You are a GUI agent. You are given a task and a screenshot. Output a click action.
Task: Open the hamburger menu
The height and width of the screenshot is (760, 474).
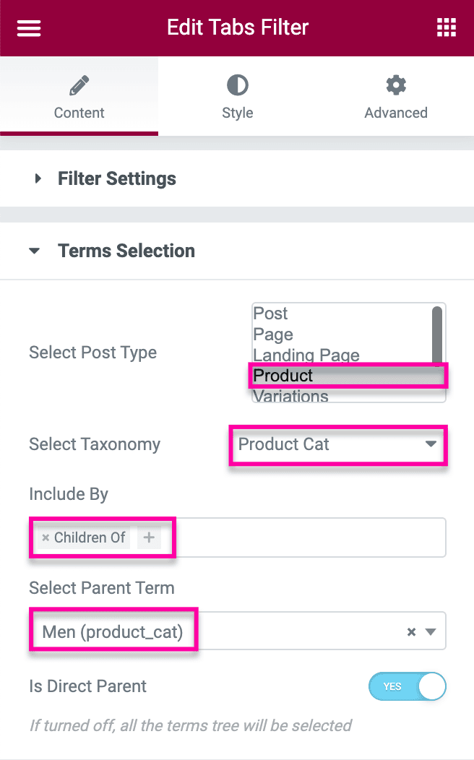pyautogui.click(x=27, y=27)
